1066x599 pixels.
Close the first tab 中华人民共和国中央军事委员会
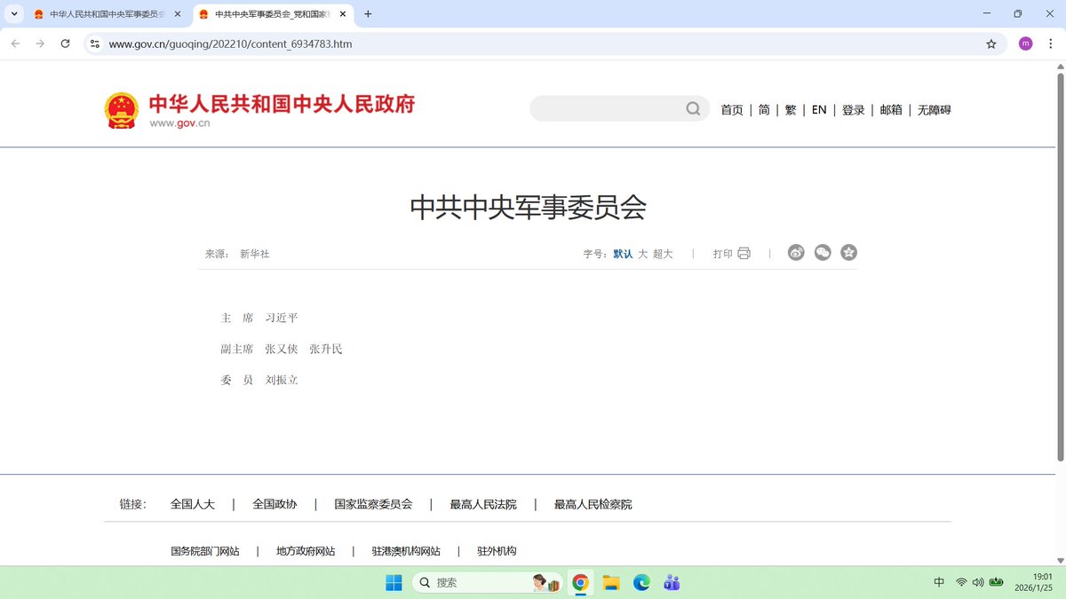pos(177,14)
